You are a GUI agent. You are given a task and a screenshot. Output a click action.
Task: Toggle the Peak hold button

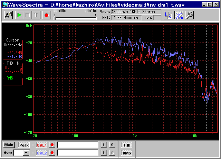pyautogui.click(x=24, y=145)
